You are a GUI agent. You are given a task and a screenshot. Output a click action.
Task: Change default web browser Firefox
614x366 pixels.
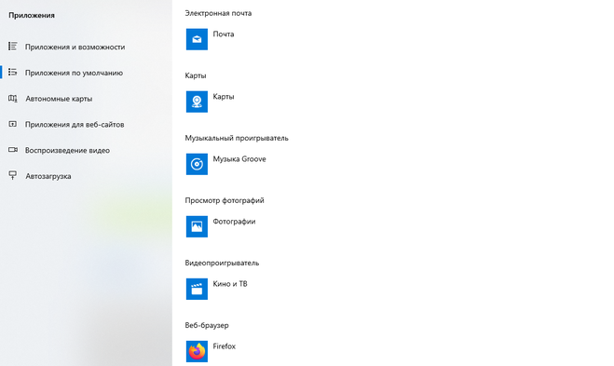tap(211, 351)
